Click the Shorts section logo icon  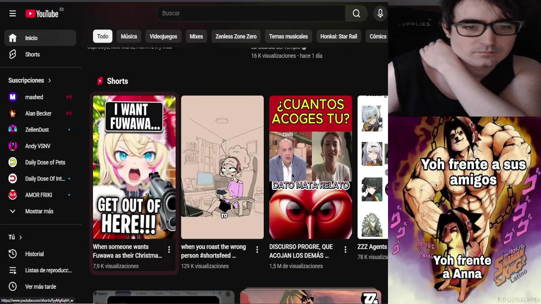[100, 81]
